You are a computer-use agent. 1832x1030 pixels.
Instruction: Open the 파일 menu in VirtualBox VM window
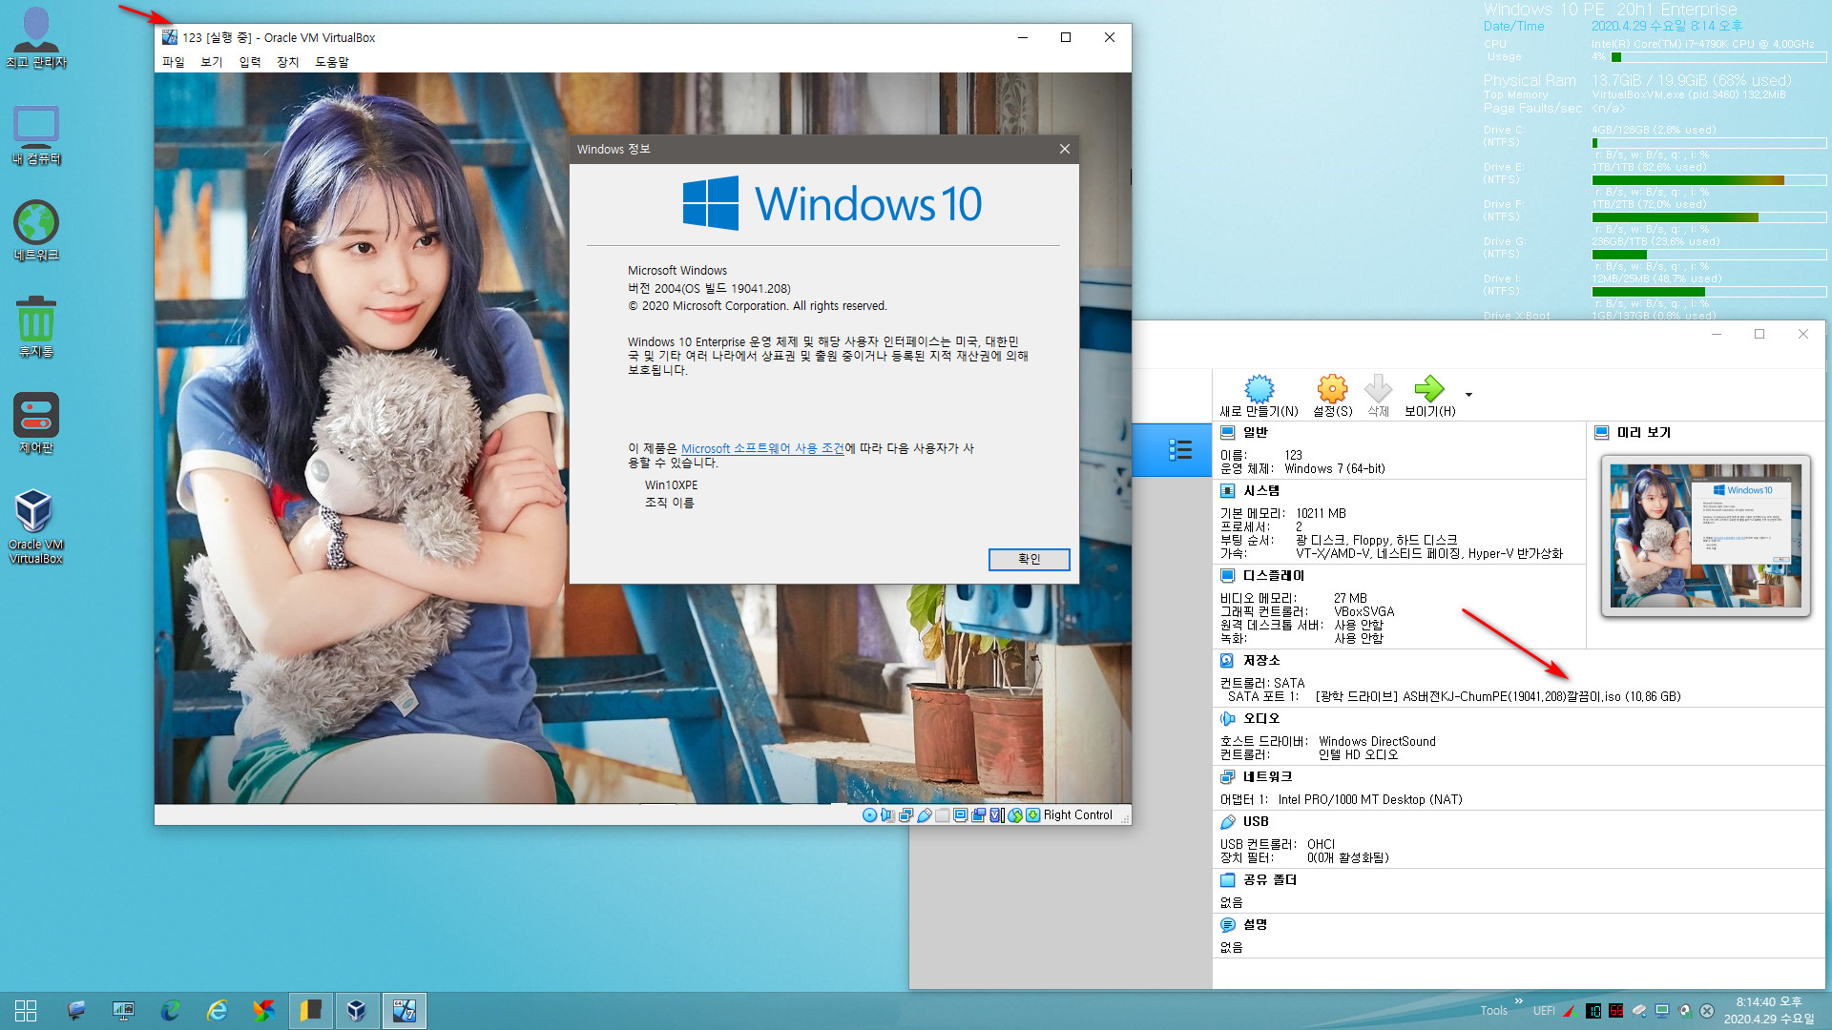(x=173, y=62)
